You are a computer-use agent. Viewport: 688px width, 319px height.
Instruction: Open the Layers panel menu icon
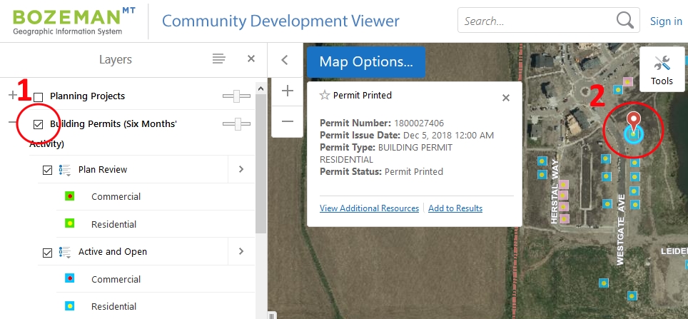click(219, 59)
